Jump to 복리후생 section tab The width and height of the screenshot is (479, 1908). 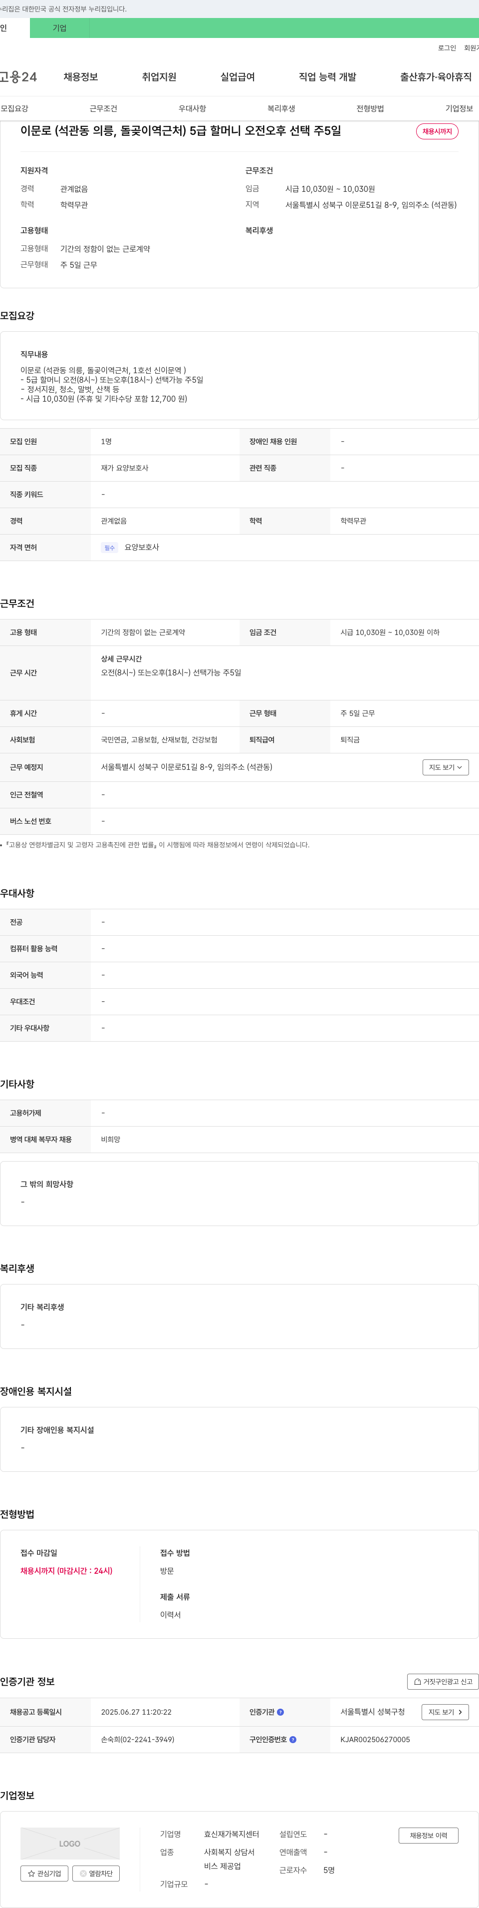[x=281, y=108]
